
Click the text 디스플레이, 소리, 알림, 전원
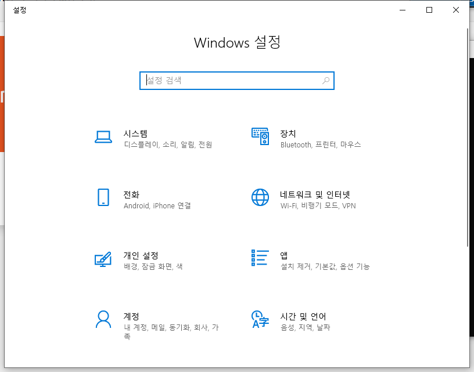[x=168, y=145]
